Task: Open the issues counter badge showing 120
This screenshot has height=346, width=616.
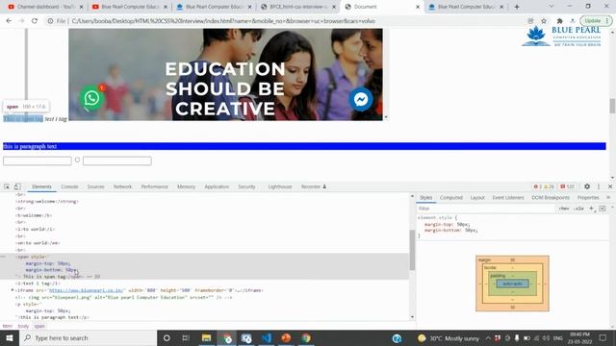Action: coord(568,186)
